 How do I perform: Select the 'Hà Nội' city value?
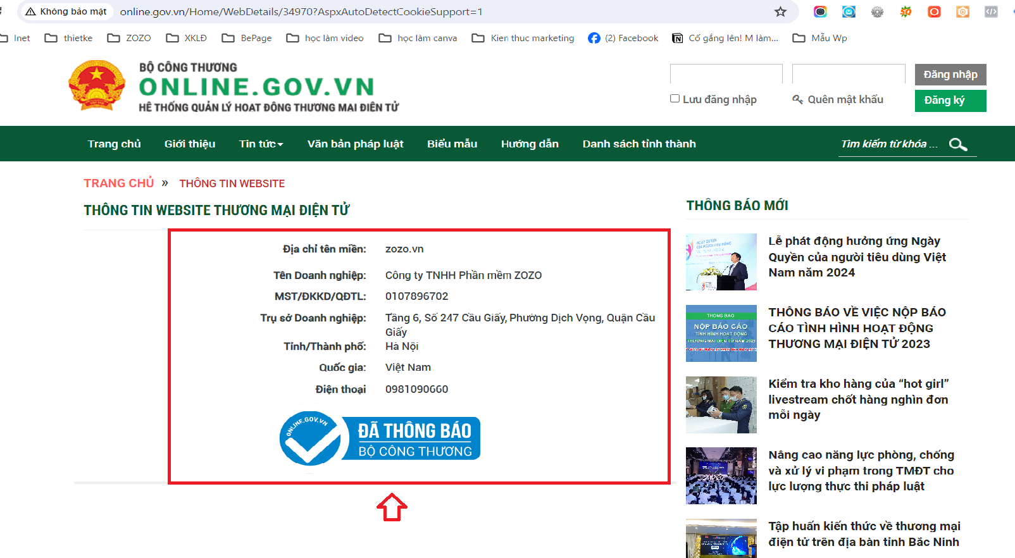pyautogui.click(x=402, y=346)
